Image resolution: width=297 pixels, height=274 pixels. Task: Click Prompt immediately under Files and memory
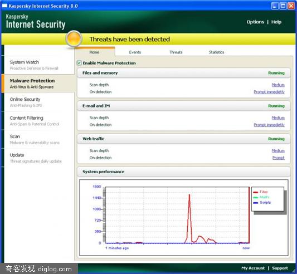[269, 92]
